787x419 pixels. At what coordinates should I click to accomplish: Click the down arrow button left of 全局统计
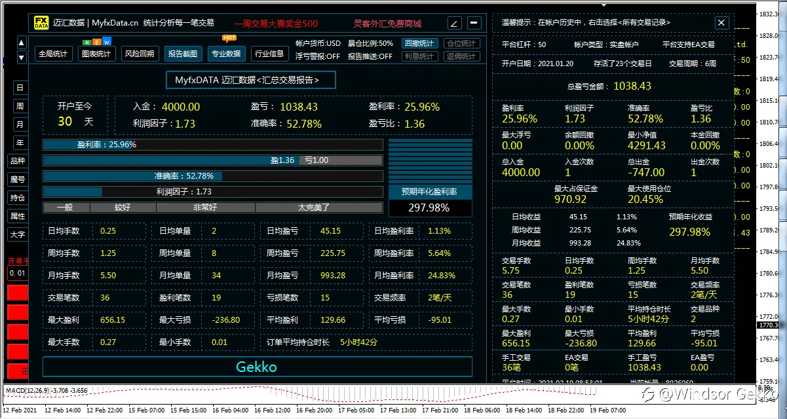(x=22, y=56)
